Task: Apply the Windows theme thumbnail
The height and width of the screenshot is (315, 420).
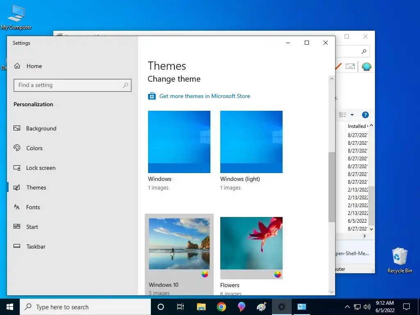Action: (179, 142)
